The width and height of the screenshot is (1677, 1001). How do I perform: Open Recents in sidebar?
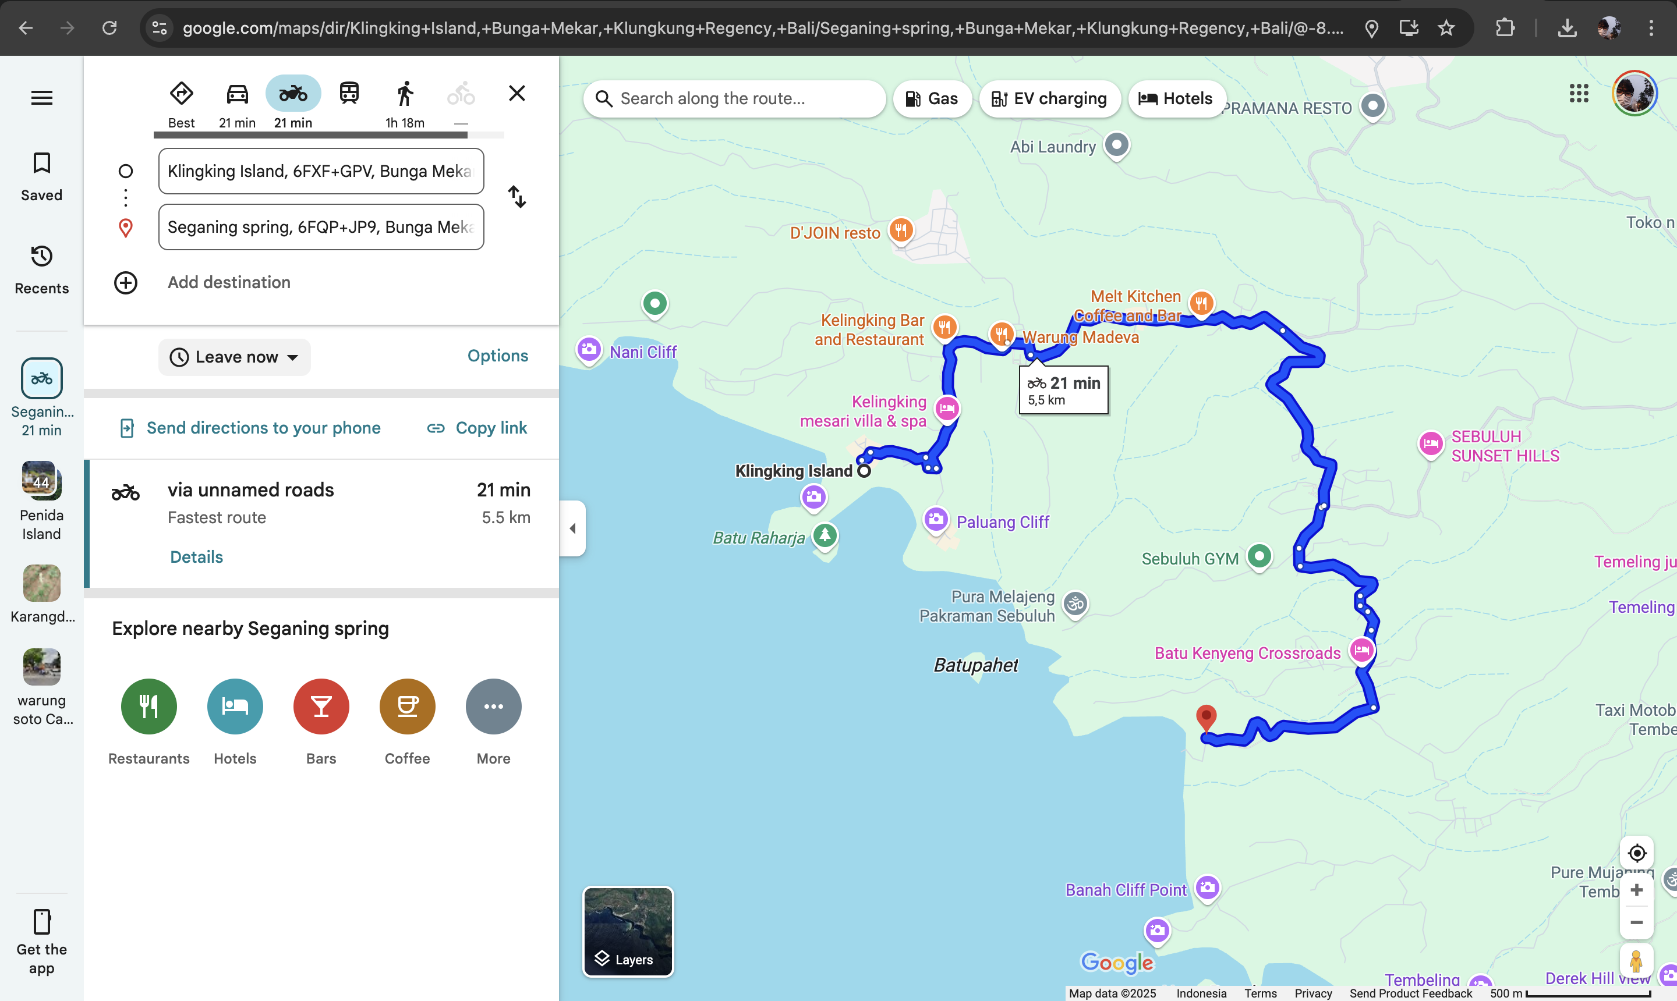point(42,270)
